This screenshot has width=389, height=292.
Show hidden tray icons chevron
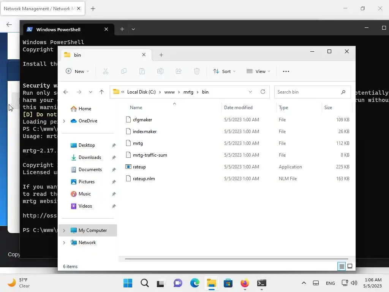304,283
